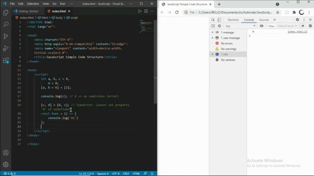Activate DevTools inspect element picker
Image resolution: width=314 pixels, height=176 pixels.
pyautogui.click(x=213, y=20)
